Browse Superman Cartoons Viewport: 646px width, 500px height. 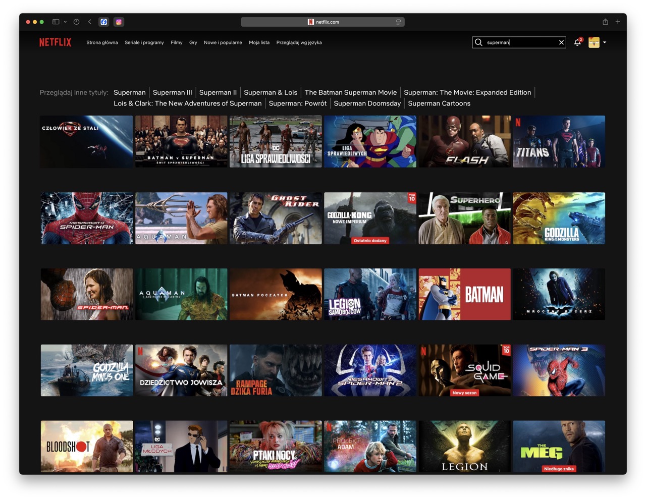coord(439,103)
